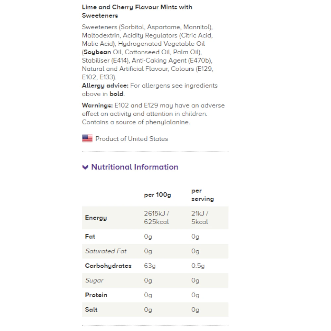Select the Energy row label
The image size is (331, 331).
point(96,217)
